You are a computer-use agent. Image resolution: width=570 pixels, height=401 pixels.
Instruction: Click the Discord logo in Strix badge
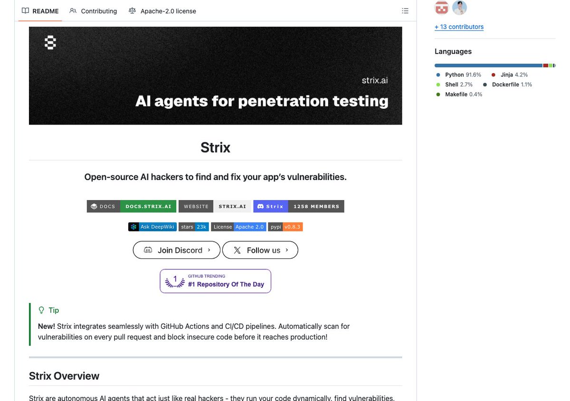[x=260, y=206]
